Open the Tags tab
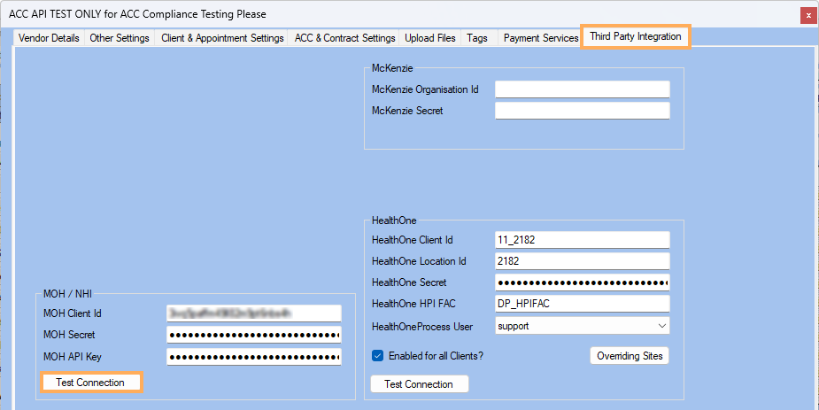The width and height of the screenshot is (819, 410). pos(477,38)
